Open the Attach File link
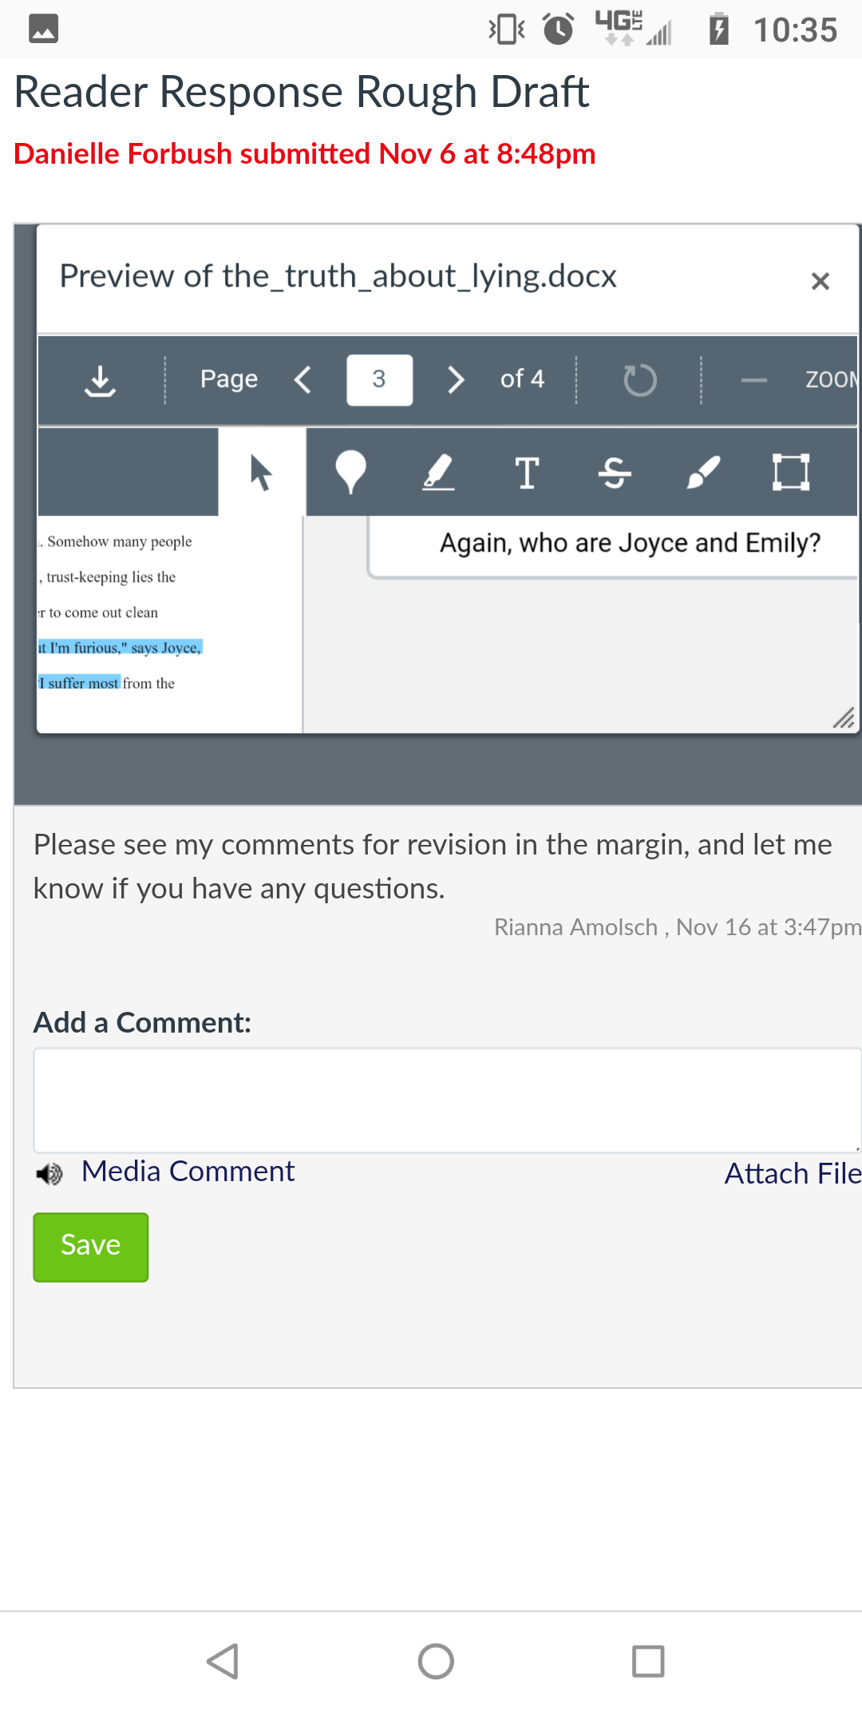This screenshot has width=862, height=1725. coord(793,1173)
